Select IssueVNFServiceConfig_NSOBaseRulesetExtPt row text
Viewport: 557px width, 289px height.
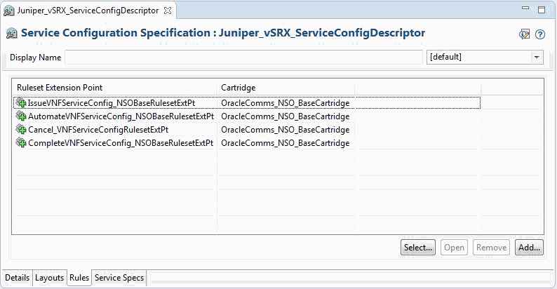click(111, 103)
